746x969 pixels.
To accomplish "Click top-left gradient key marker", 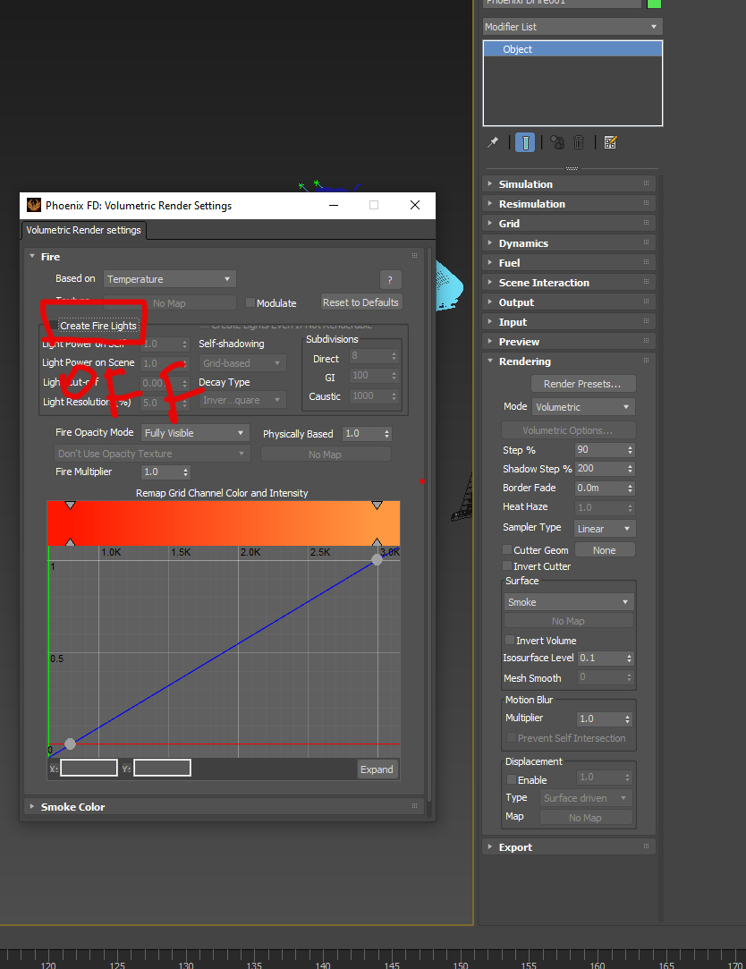I will tap(71, 506).
